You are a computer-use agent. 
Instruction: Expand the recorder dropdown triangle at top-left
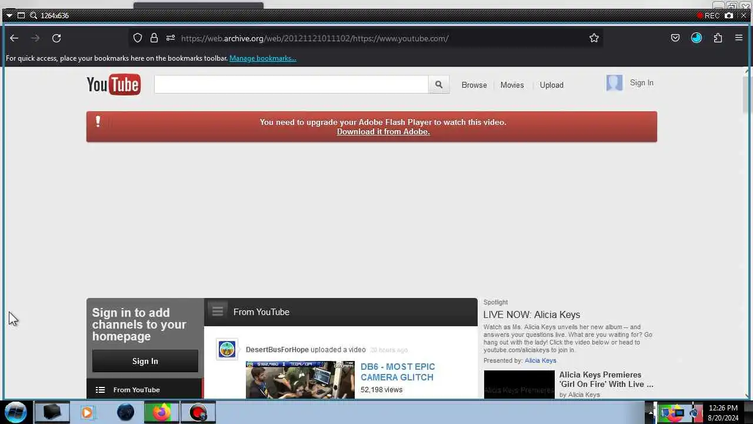click(x=9, y=15)
